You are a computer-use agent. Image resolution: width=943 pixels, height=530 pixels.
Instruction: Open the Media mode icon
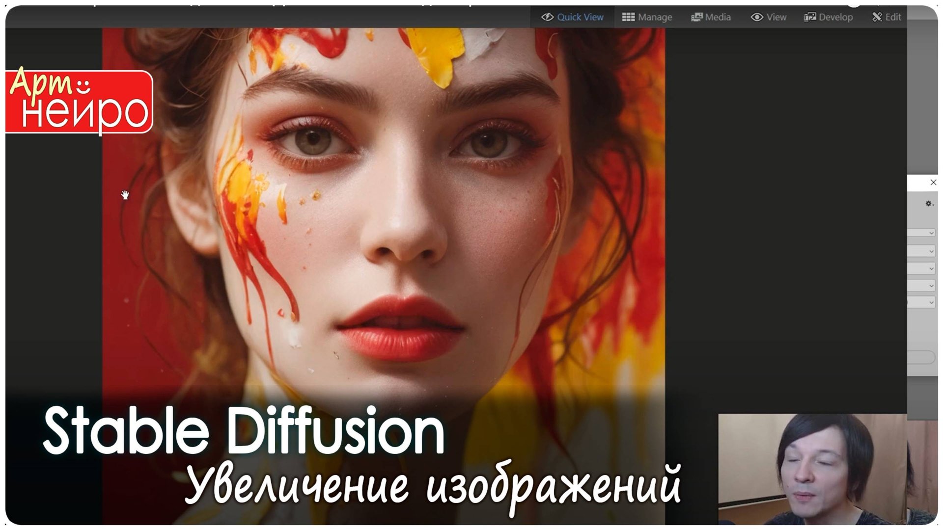(x=697, y=17)
